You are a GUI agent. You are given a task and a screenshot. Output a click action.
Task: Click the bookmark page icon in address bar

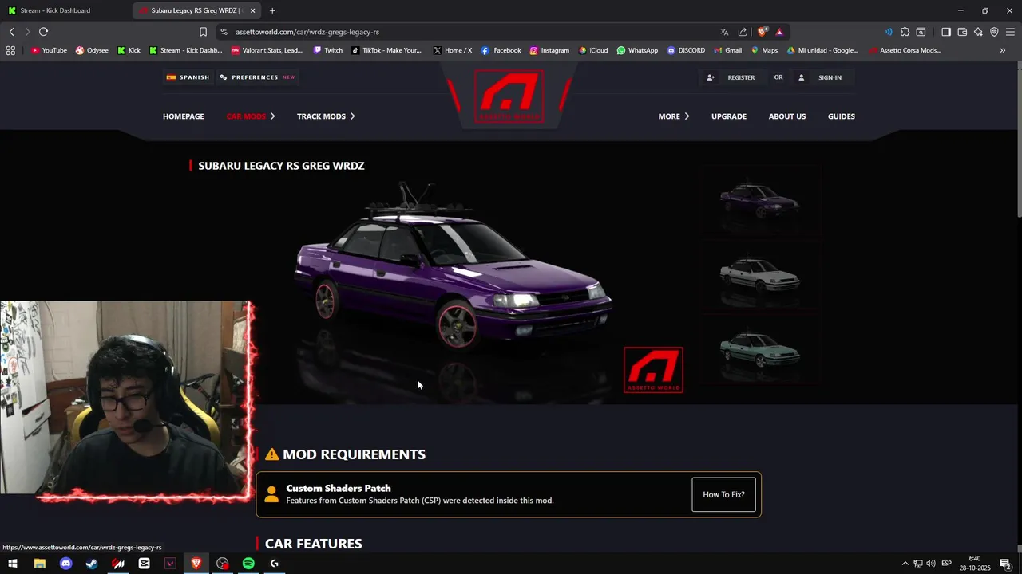(203, 32)
